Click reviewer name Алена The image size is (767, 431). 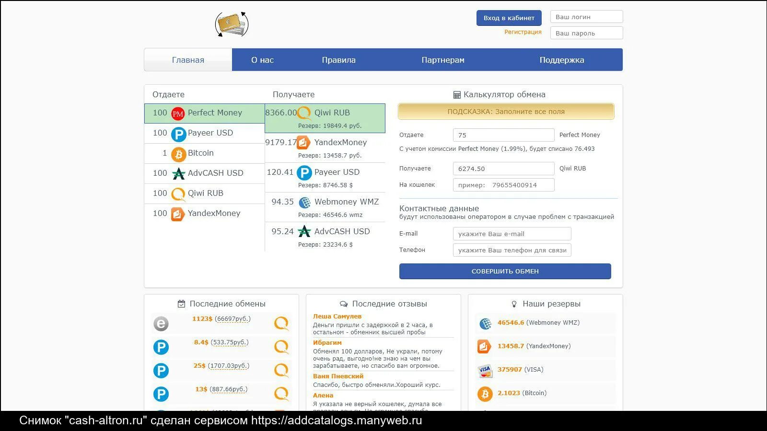coord(323,396)
